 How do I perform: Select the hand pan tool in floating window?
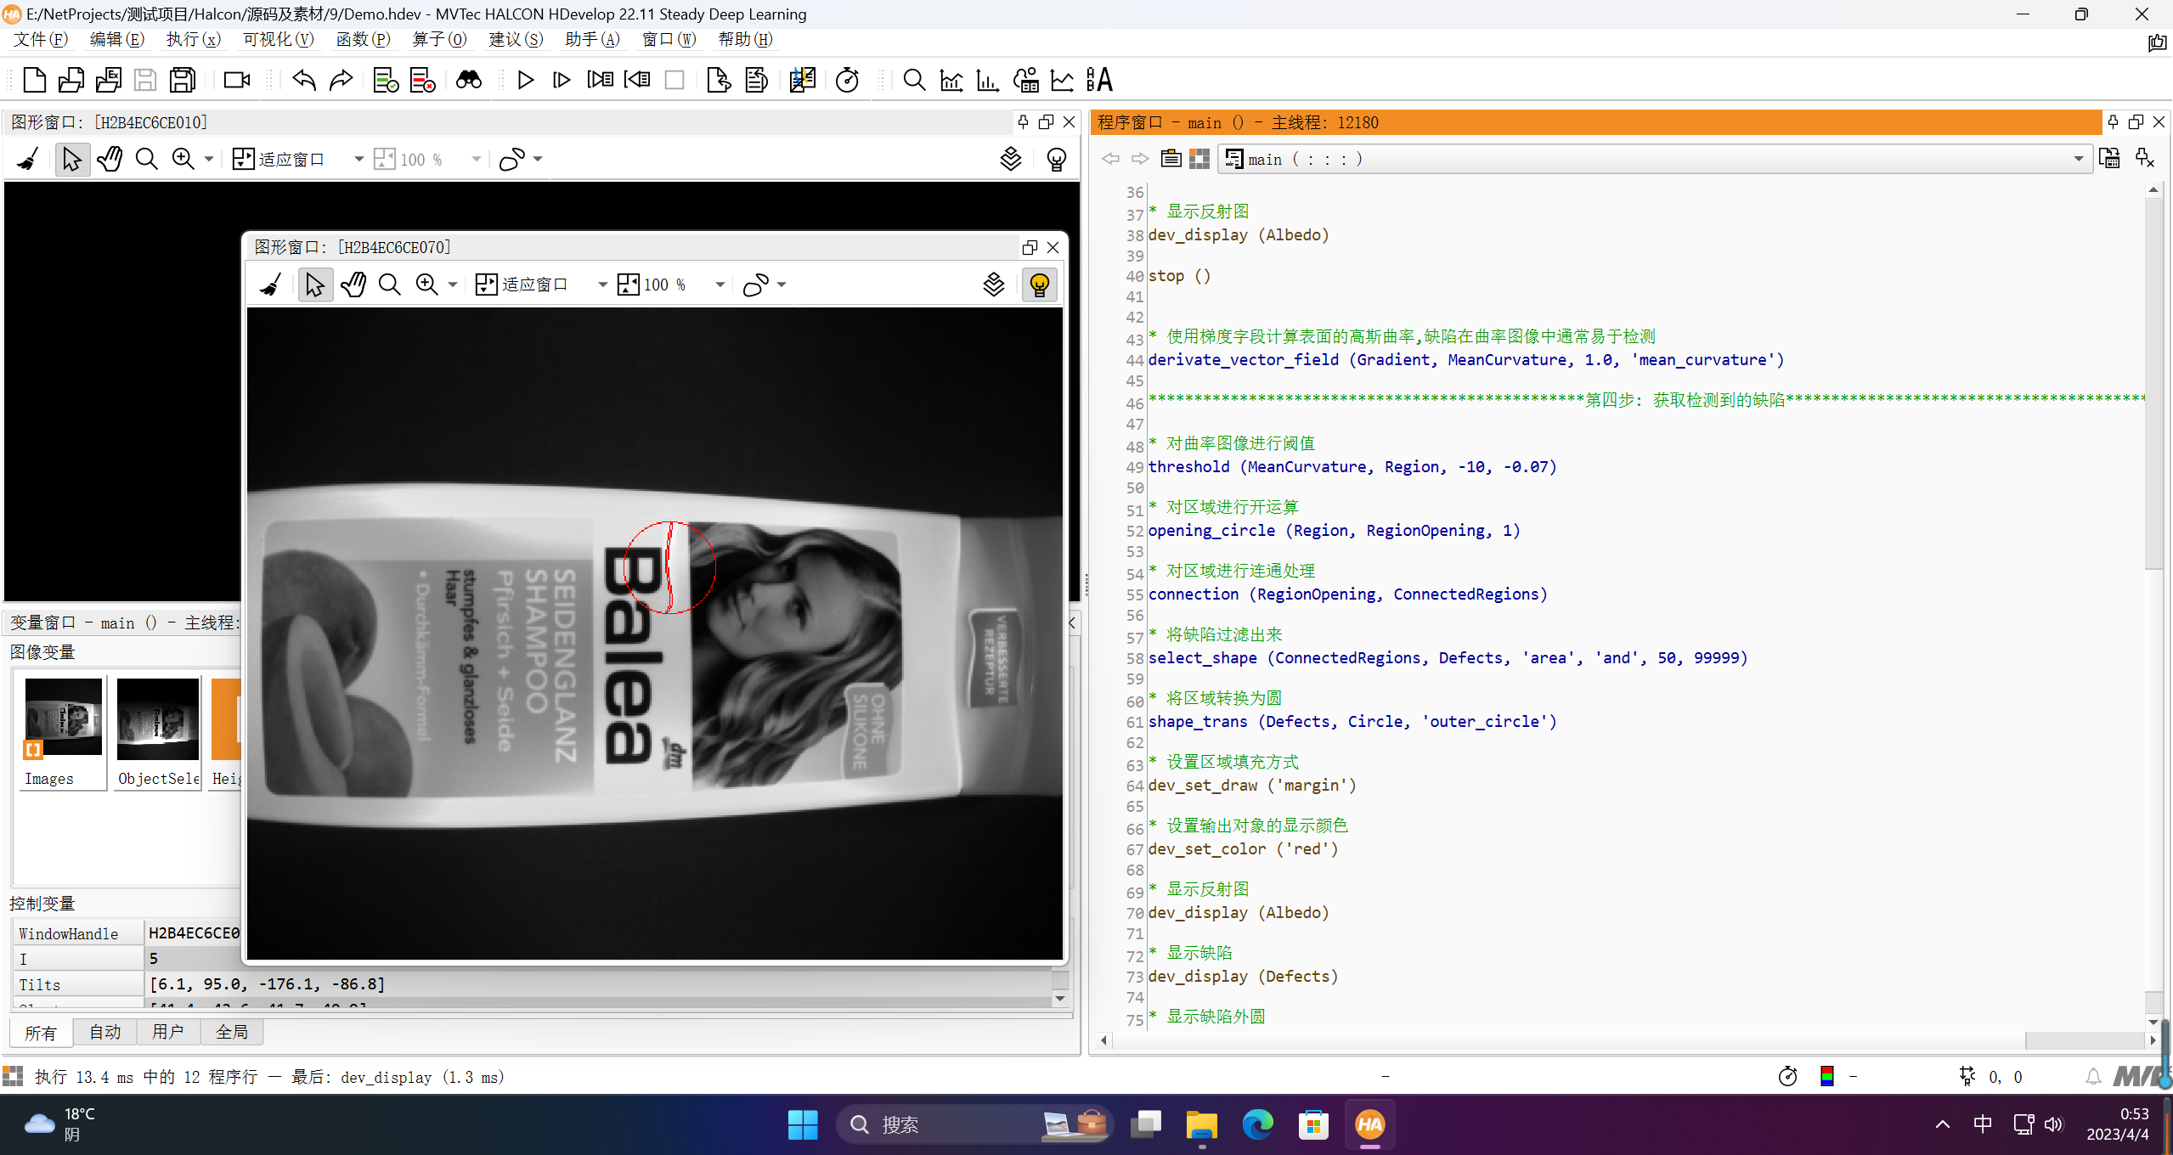(x=353, y=285)
